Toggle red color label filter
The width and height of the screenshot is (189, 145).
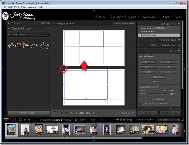pos(137,120)
